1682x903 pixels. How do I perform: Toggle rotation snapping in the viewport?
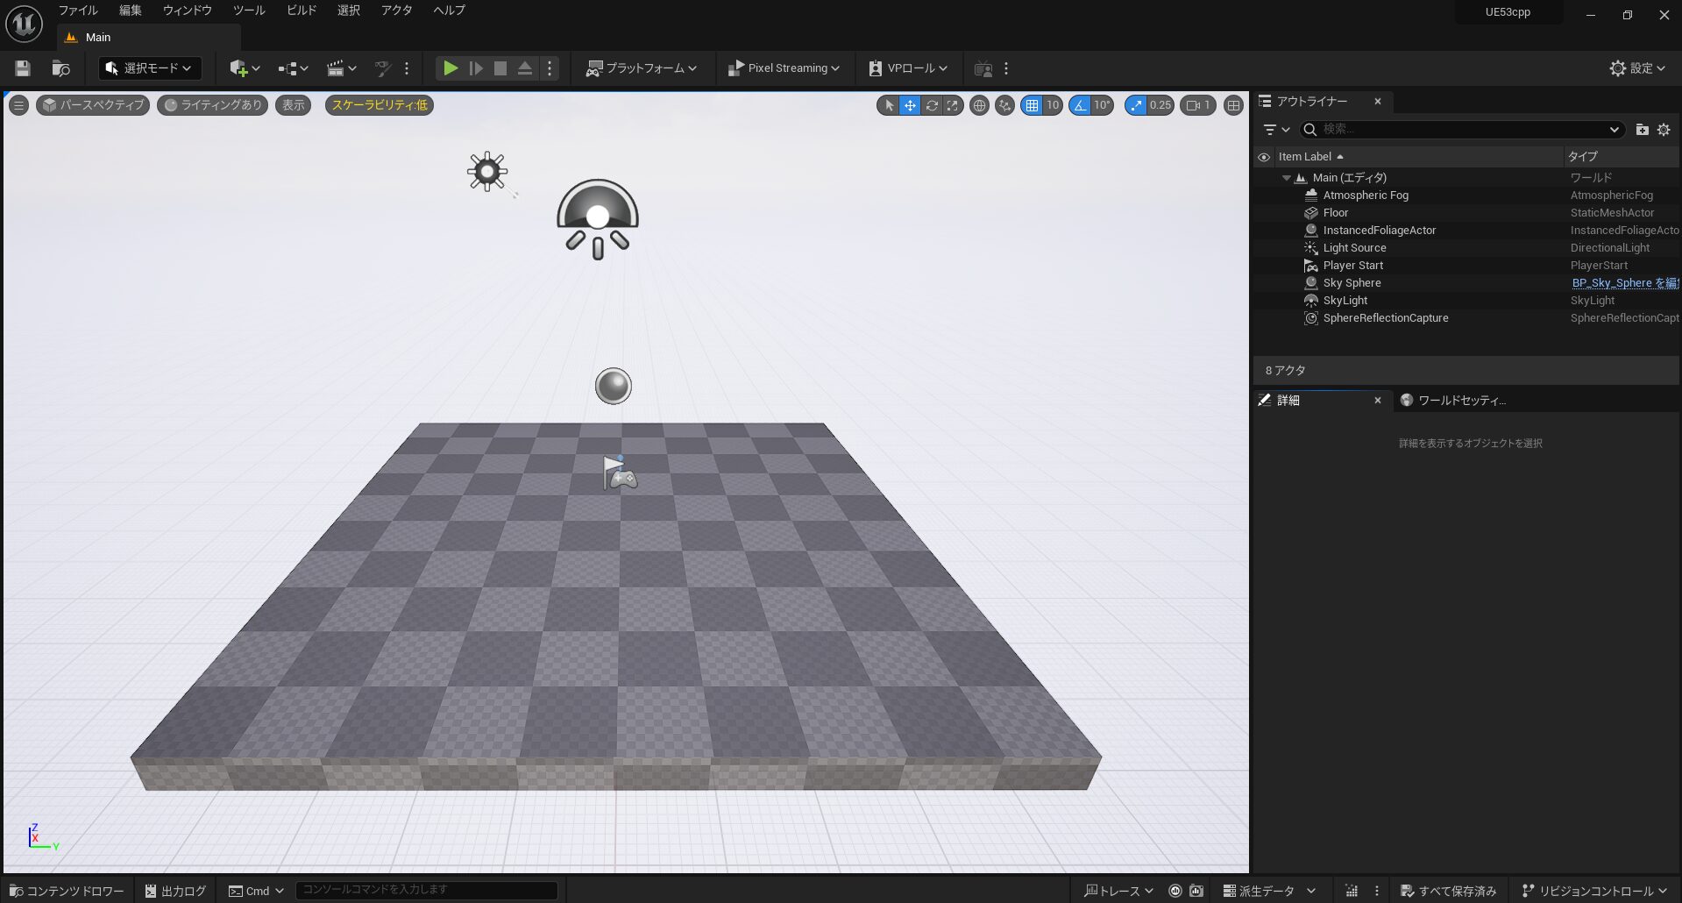click(x=1080, y=105)
